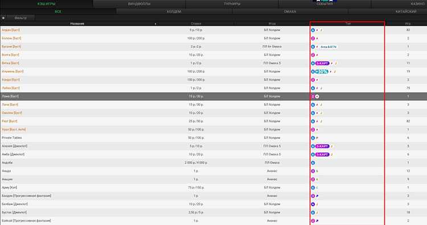Click the Ante & BTN badge
This screenshot has height=225, width=427.
pos(328,47)
